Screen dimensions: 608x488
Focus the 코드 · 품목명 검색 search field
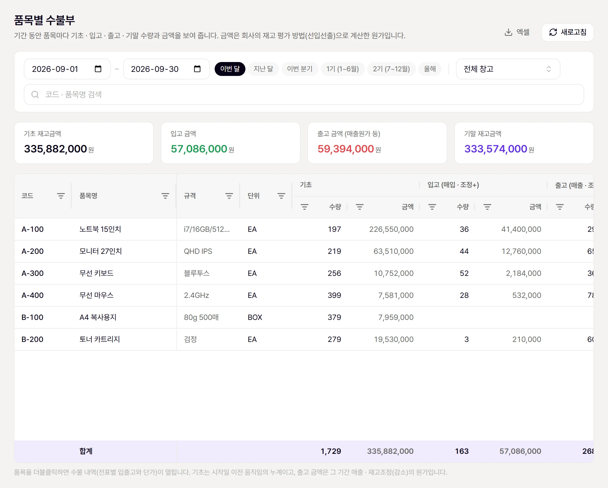click(x=304, y=94)
